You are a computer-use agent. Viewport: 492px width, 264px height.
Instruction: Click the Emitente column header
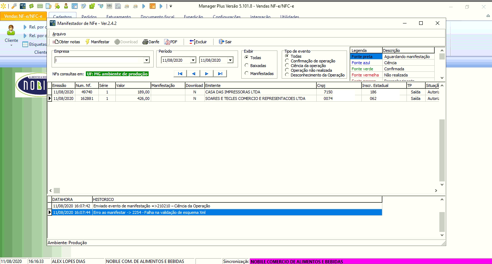click(x=260, y=85)
